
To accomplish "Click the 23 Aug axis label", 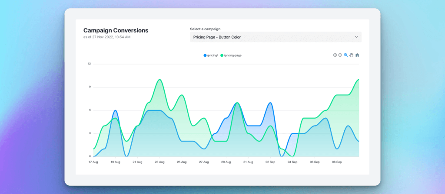I will tap(159, 162).
